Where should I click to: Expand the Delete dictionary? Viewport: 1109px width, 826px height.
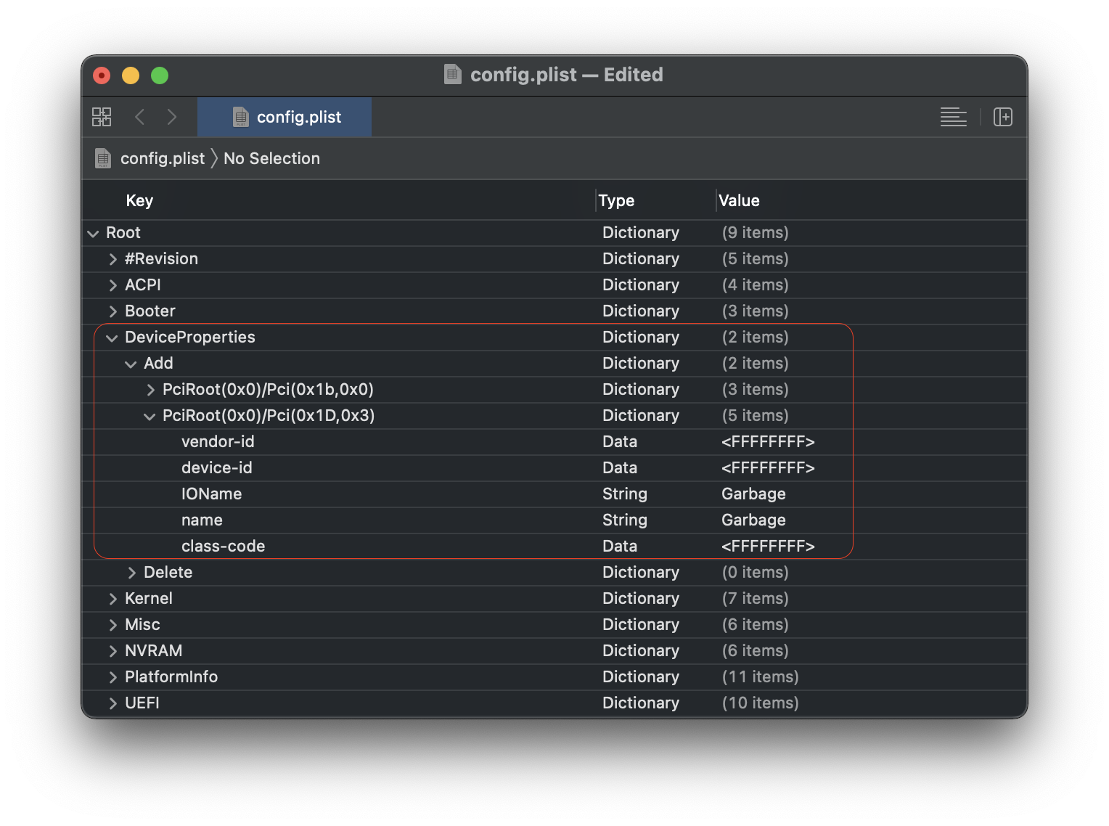click(x=131, y=573)
